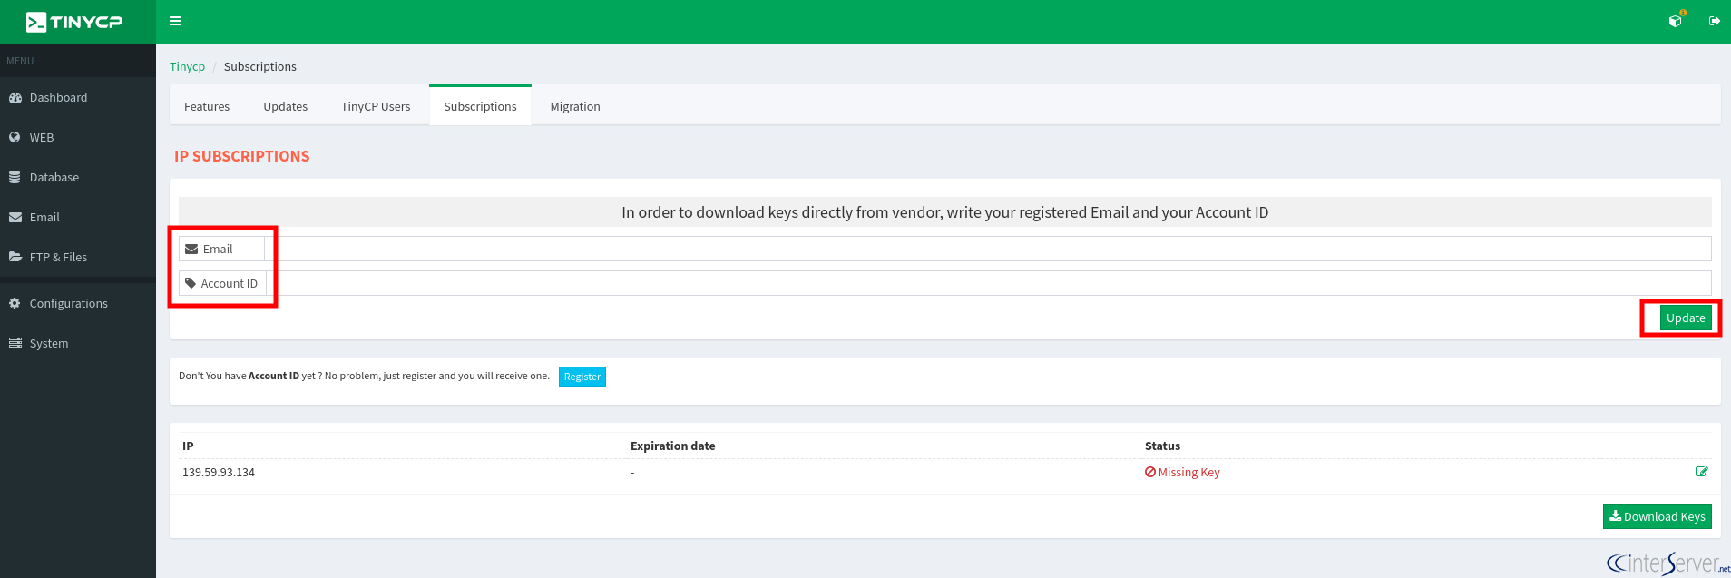1731x578 pixels.
Task: Click the Database stack icon
Action: (15, 177)
